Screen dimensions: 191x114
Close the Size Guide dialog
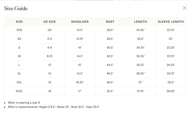point(185,8)
